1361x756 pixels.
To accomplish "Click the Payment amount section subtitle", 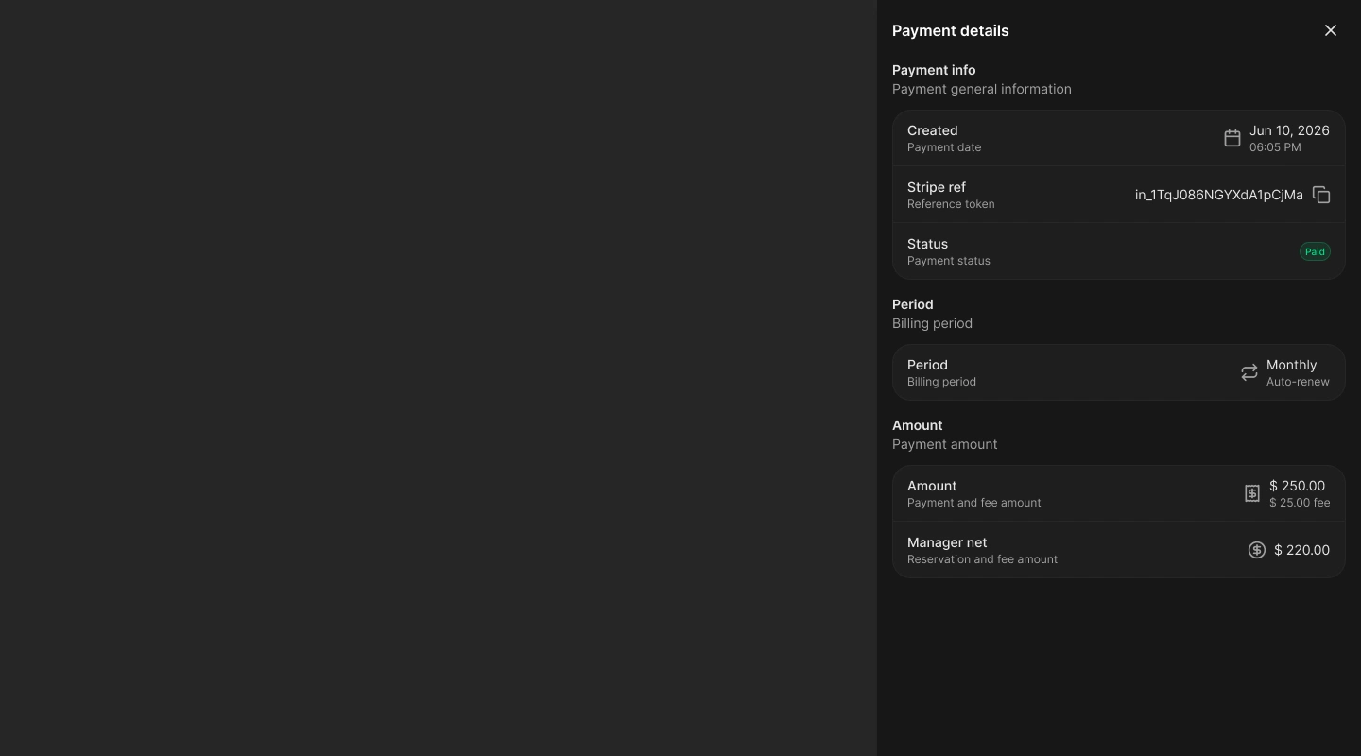I will coord(945,444).
